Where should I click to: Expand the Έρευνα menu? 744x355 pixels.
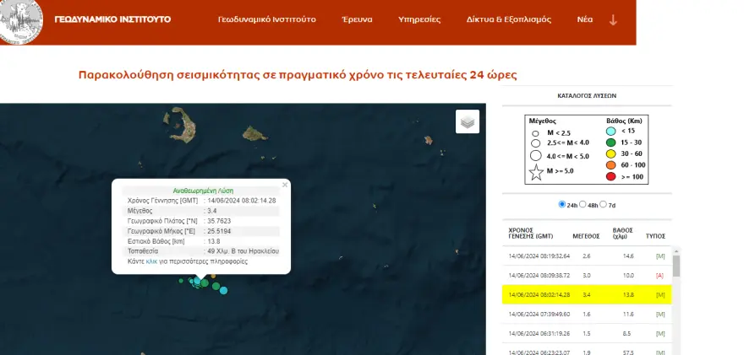pos(357,19)
